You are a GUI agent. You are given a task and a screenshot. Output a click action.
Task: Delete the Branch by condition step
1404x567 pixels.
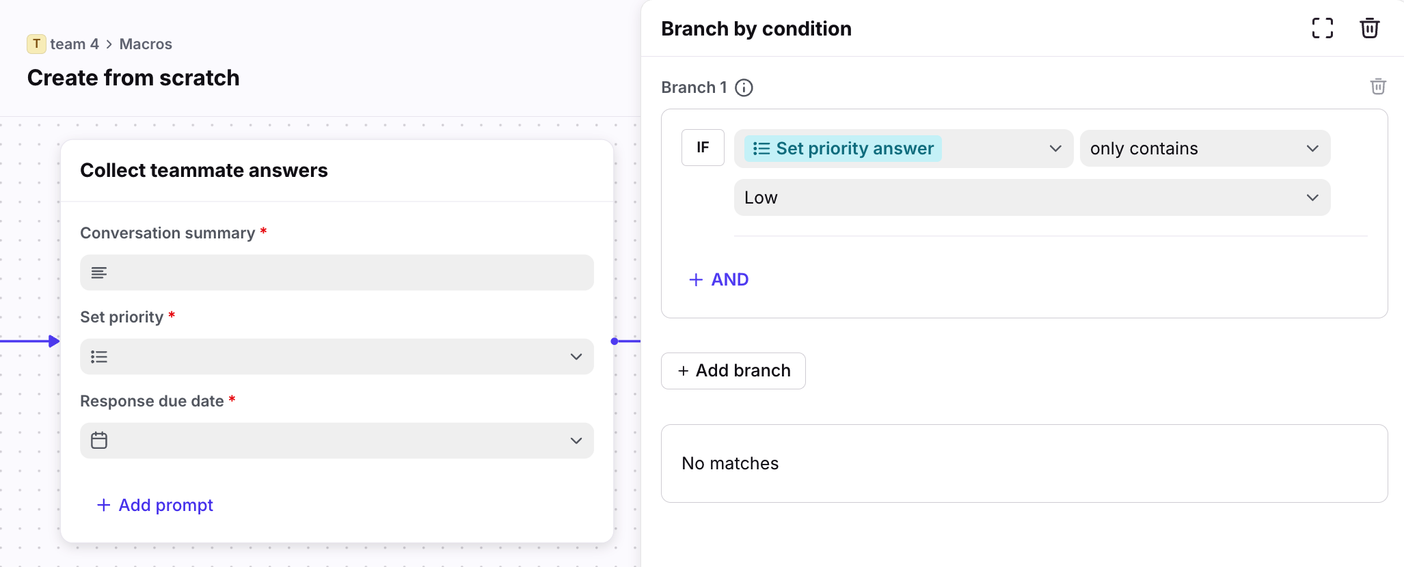point(1369,28)
